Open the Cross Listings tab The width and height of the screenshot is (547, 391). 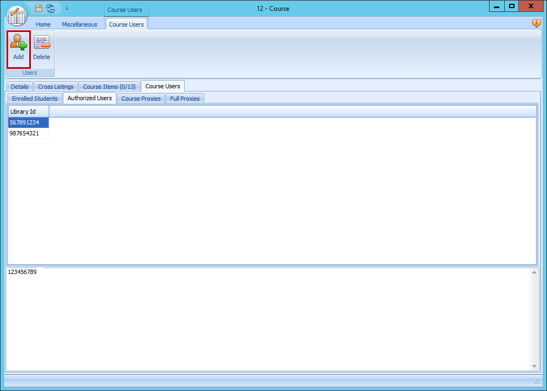coord(55,86)
